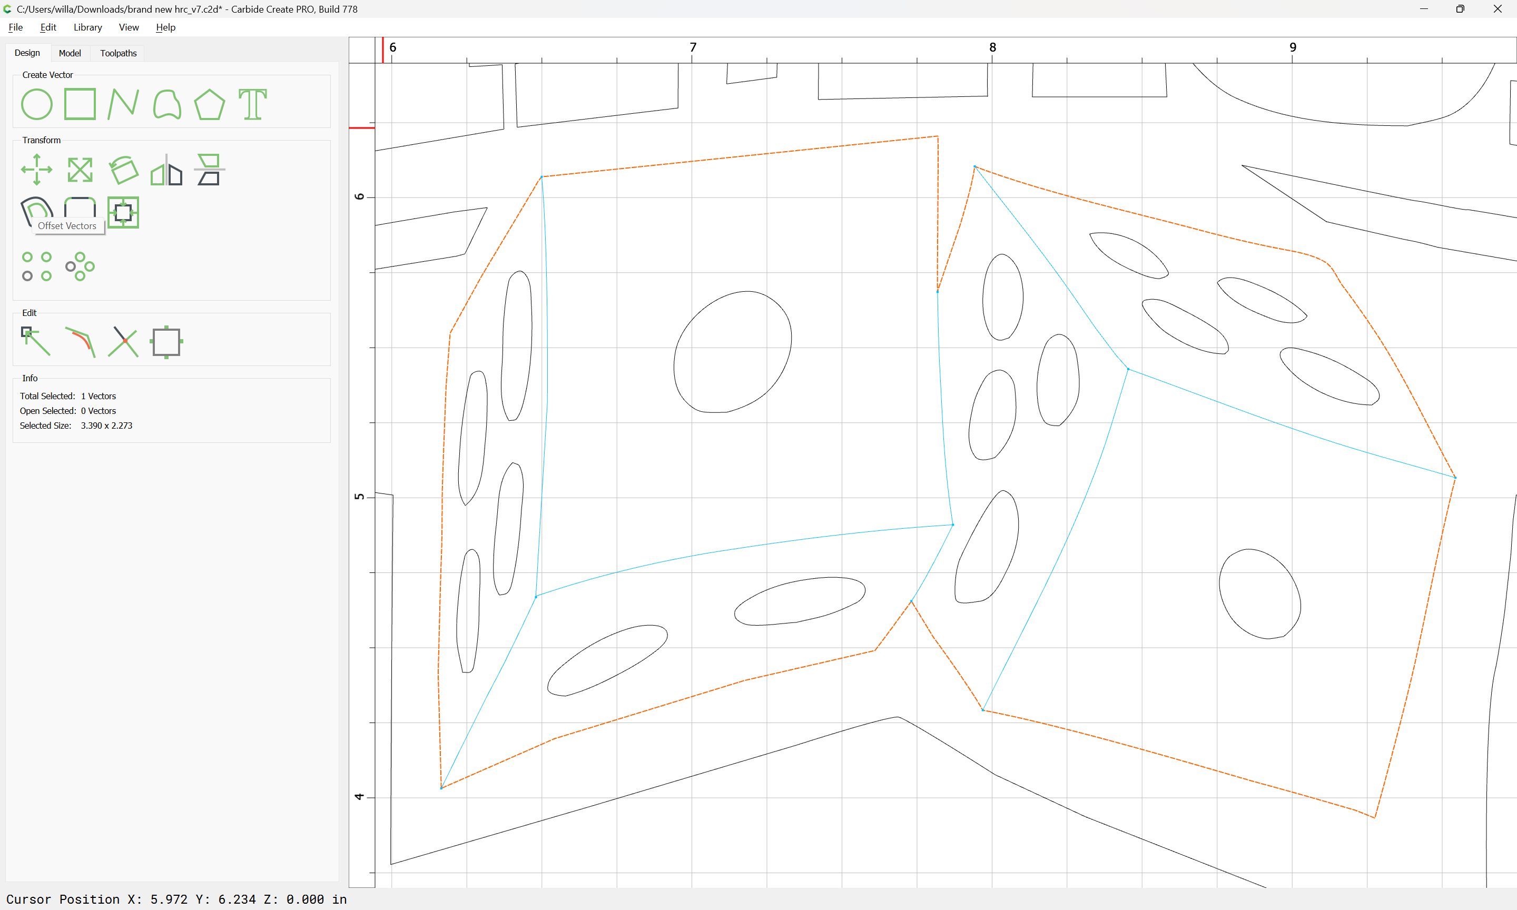Image resolution: width=1517 pixels, height=910 pixels.
Task: Click the horizontal ruler at mark 9
Action: pyautogui.click(x=1293, y=48)
